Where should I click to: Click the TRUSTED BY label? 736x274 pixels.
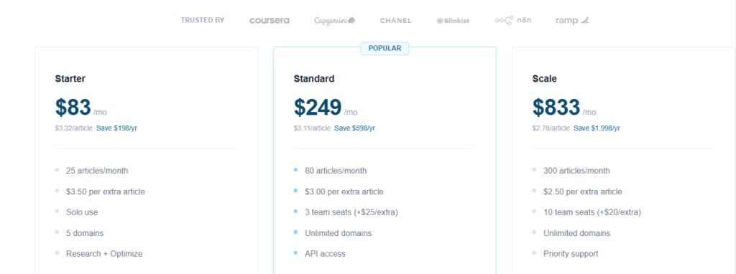point(203,20)
